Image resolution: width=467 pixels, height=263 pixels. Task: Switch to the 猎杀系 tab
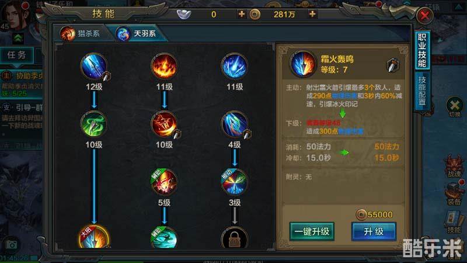(x=81, y=33)
